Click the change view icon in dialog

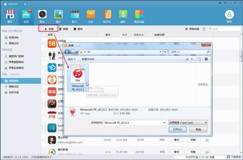(x=188, y=59)
